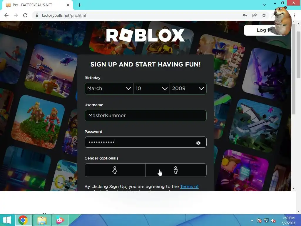Select the male gender option
This screenshot has height=226, width=301.
pyautogui.click(x=176, y=170)
